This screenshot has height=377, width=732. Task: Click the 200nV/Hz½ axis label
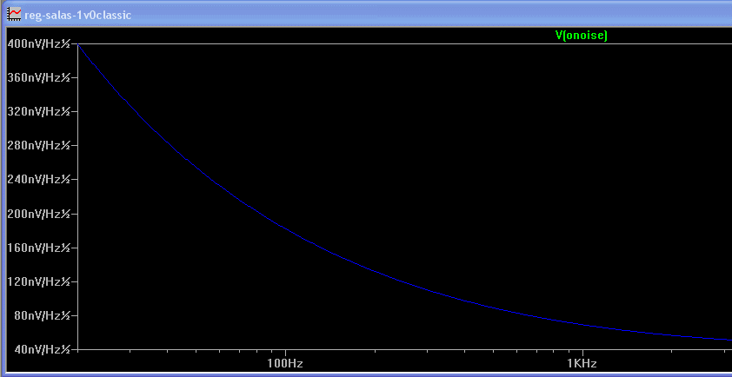[39, 214]
